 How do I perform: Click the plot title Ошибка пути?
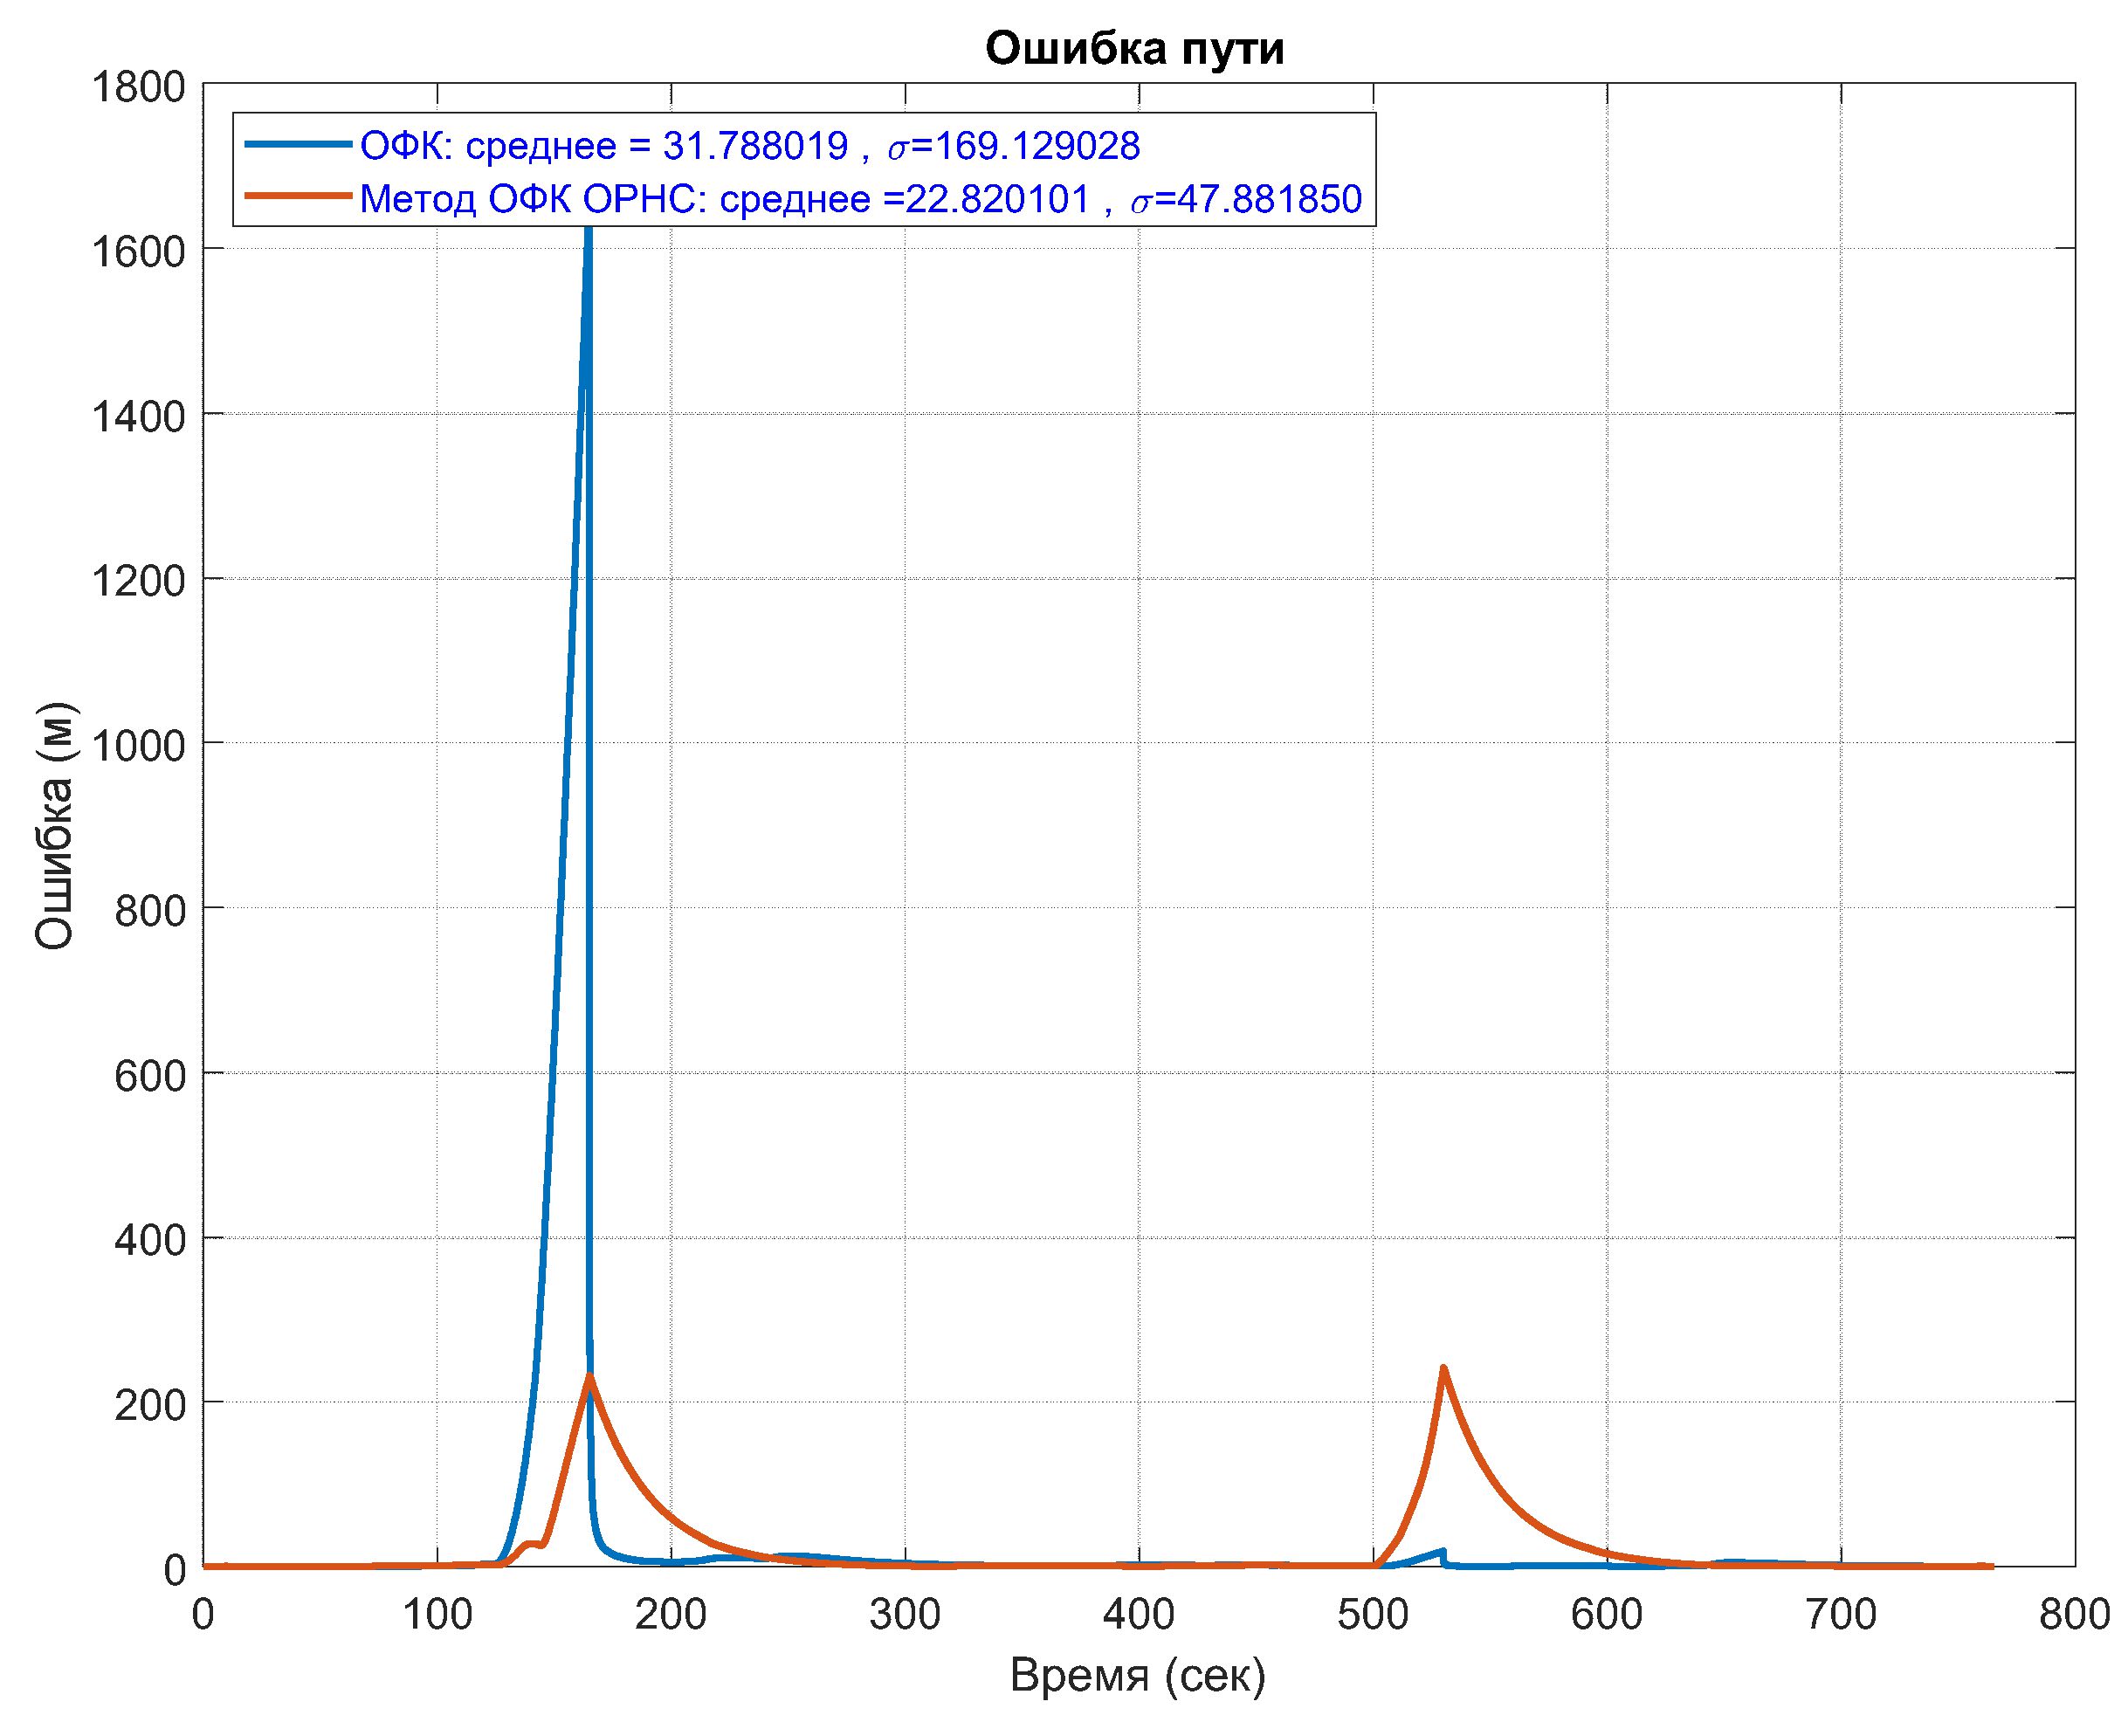1134,49
